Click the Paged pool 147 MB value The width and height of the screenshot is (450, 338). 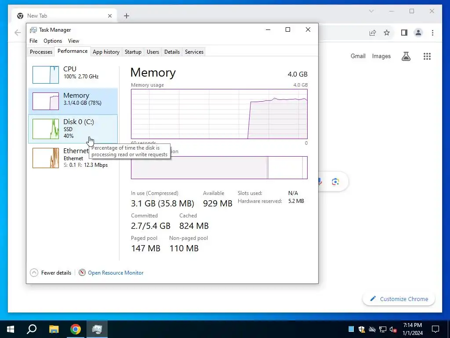tap(145, 248)
